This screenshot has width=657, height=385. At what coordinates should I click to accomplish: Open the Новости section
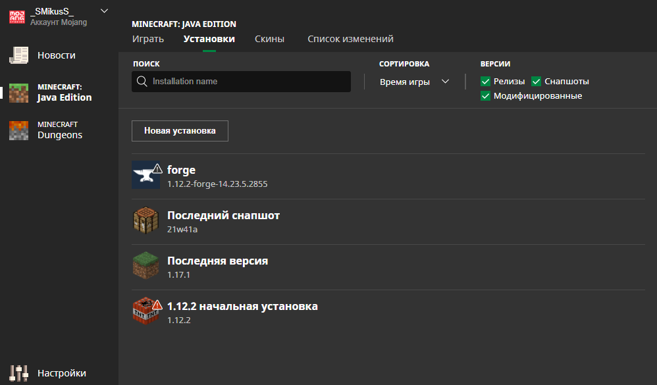(56, 55)
